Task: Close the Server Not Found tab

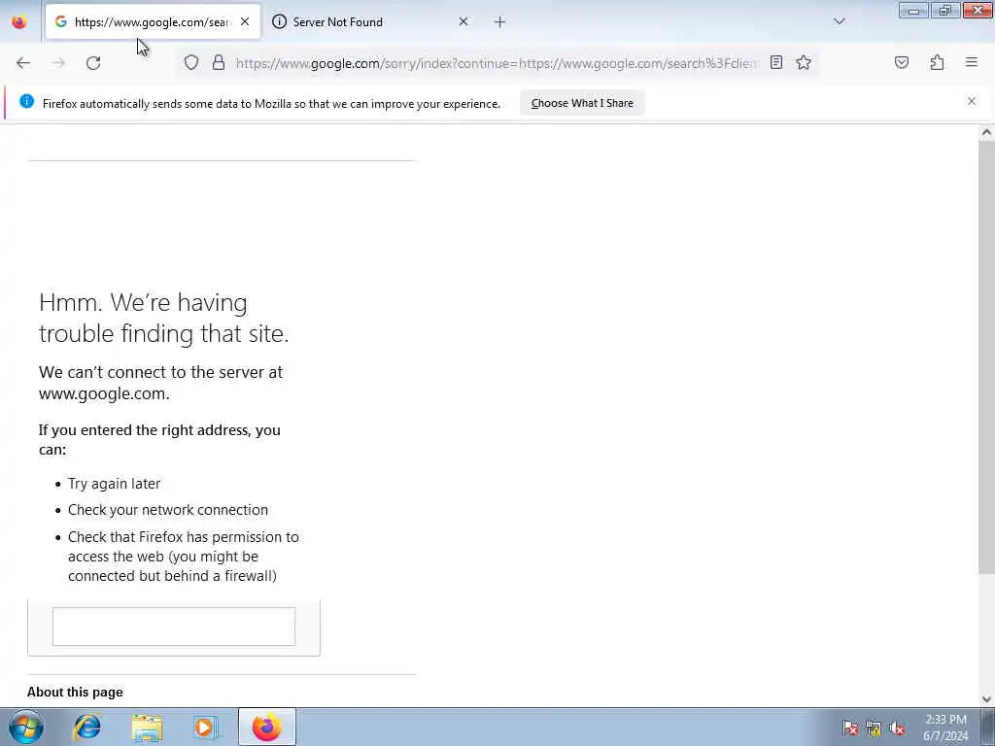Action: tap(463, 21)
